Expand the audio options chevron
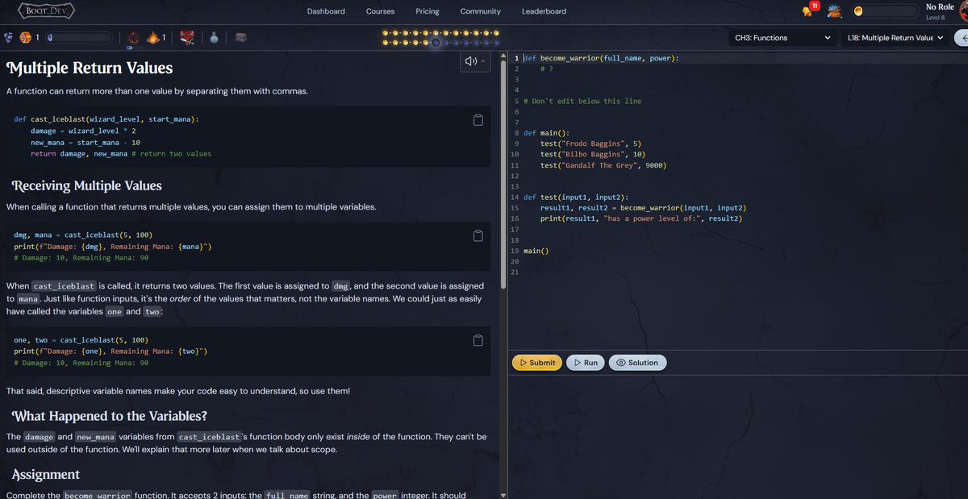 482,61
